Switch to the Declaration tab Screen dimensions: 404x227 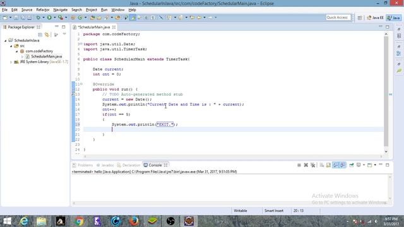coord(129,165)
